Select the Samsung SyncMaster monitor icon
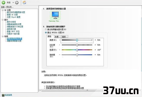 coord(55,15)
